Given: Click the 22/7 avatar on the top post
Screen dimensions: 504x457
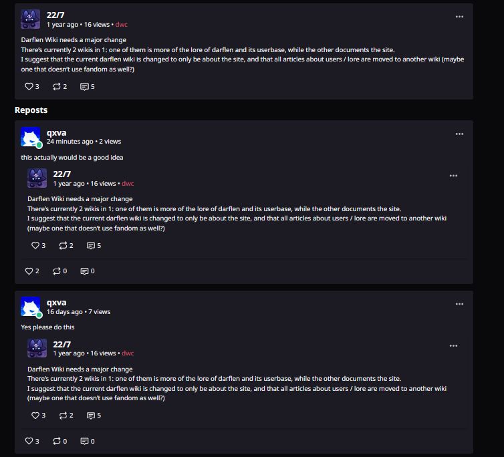Looking at the screenshot, I should (x=30, y=19).
